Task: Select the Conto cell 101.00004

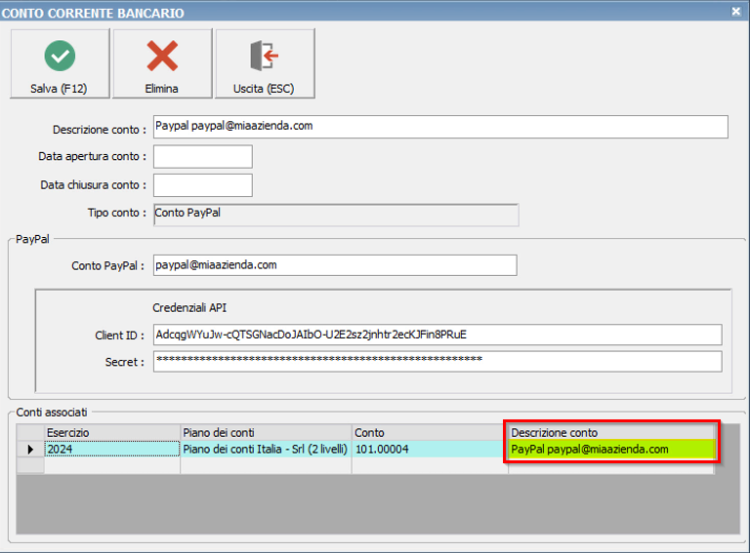Action: pyautogui.click(x=430, y=449)
